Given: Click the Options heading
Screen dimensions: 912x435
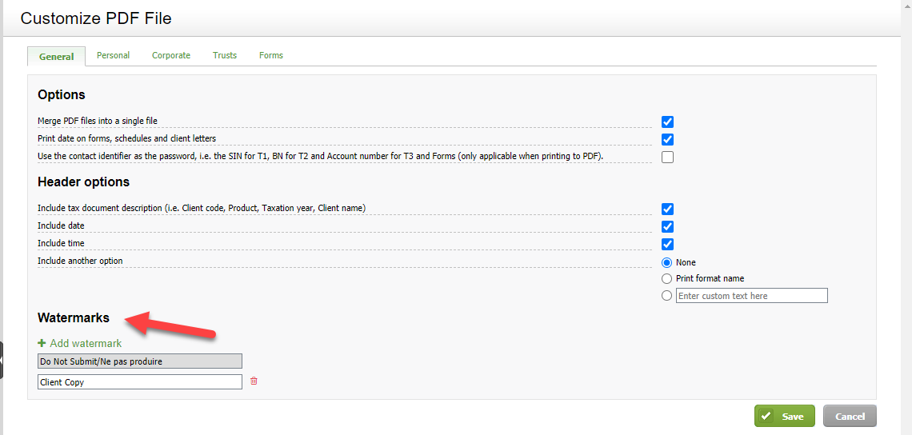Looking at the screenshot, I should click(x=61, y=94).
